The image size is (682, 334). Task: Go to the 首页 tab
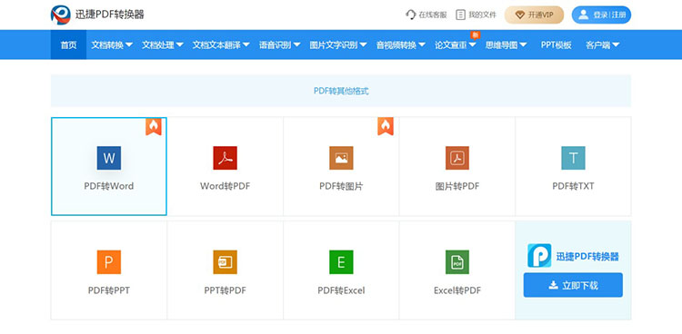click(x=68, y=44)
